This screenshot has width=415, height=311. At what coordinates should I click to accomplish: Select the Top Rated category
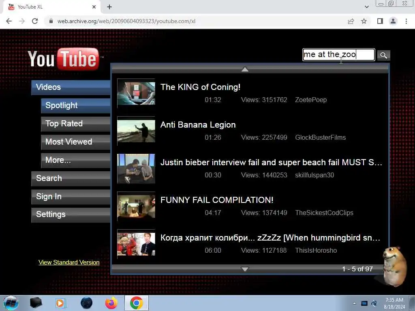(76, 124)
